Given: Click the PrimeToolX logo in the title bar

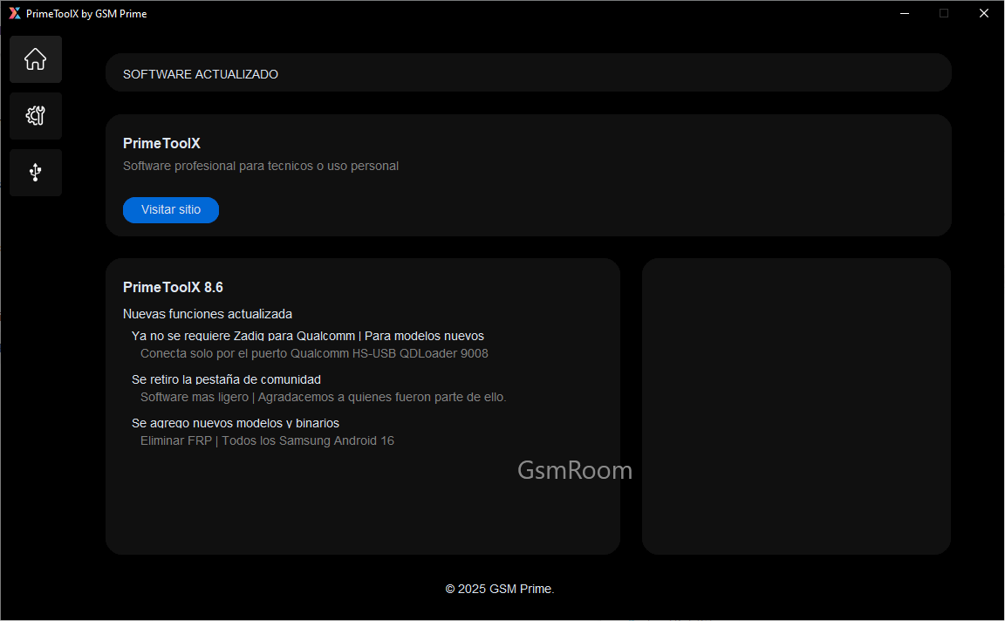Looking at the screenshot, I should pyautogui.click(x=14, y=13).
